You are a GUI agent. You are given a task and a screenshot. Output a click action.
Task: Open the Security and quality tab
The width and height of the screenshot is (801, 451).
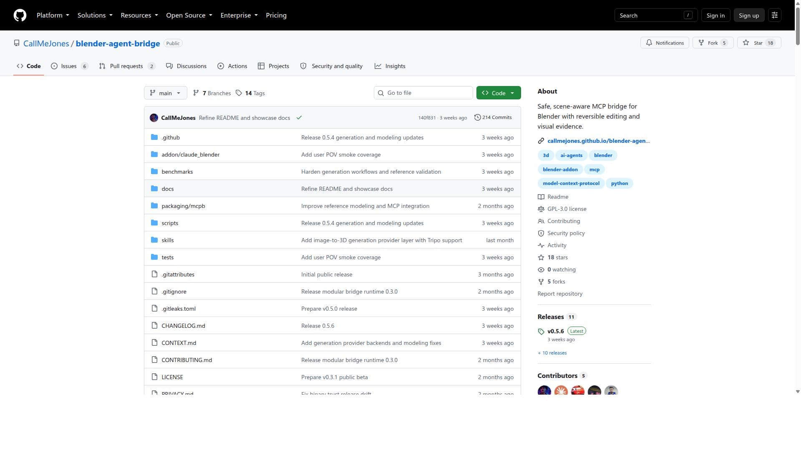pos(332,66)
